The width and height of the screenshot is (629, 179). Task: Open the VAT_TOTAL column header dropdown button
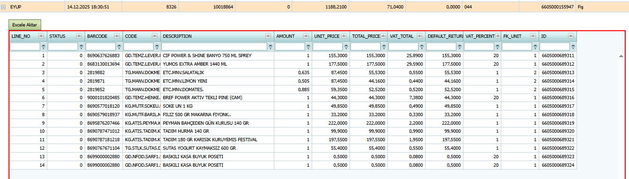419,36
